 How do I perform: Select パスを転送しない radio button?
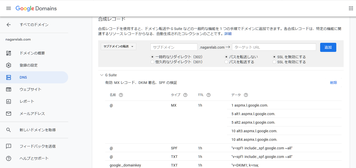coord(226,57)
